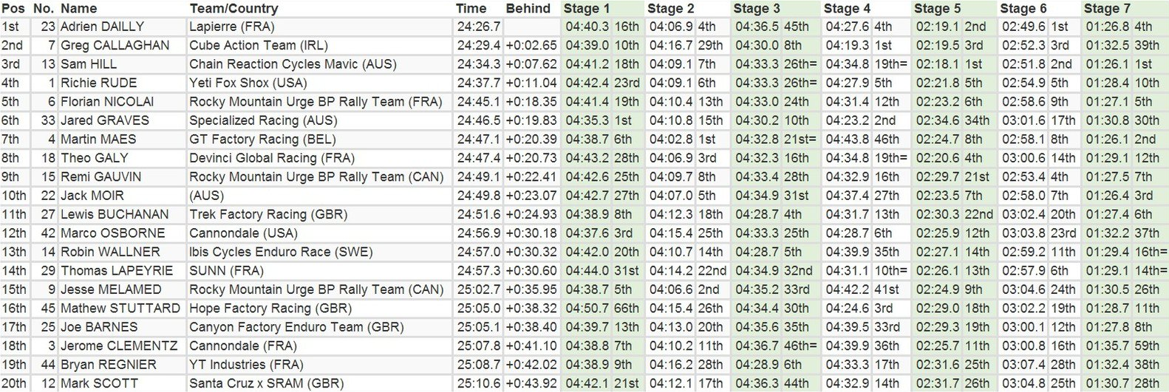This screenshot has height=392, width=1169.
Task: Click the Pos column header
Action: 13,9
